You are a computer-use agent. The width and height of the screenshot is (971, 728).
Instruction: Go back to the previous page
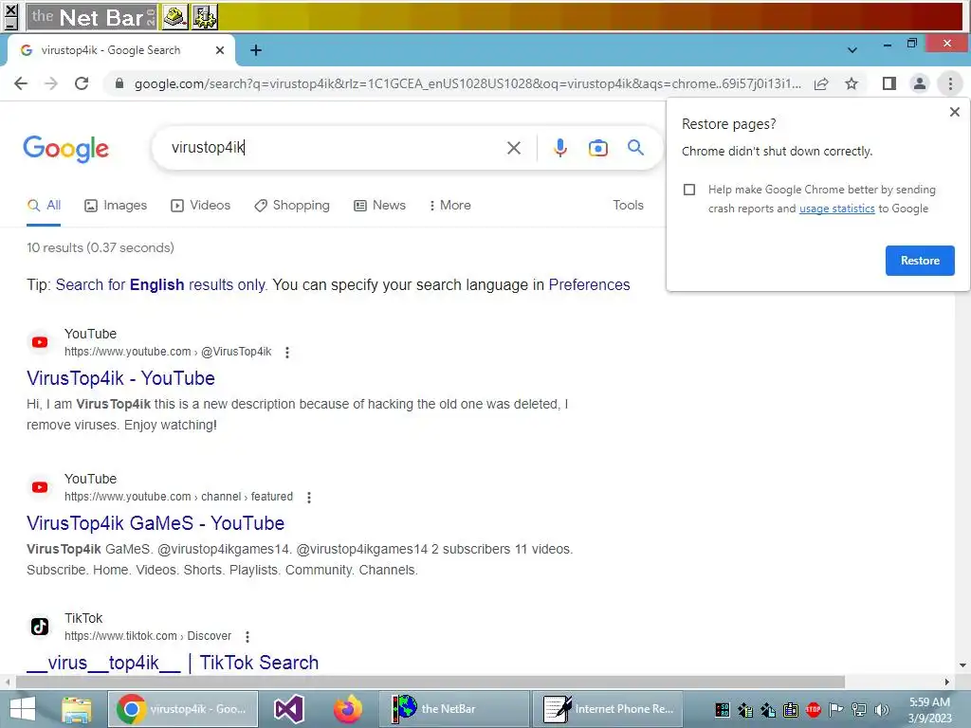[21, 83]
